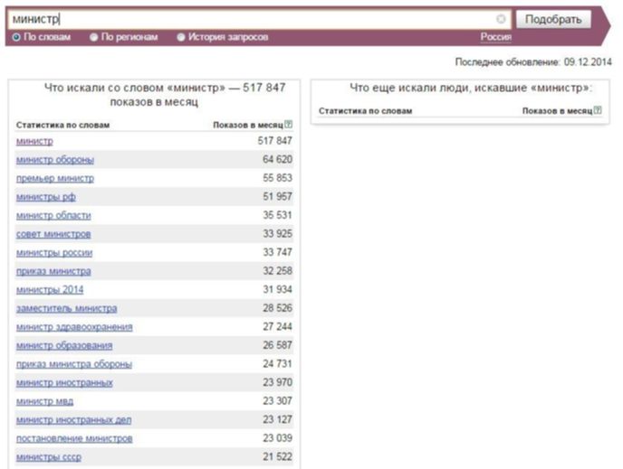Viewport: 623px width, 469px height.
Task: Click the value '24 731'
Action: 277,364
